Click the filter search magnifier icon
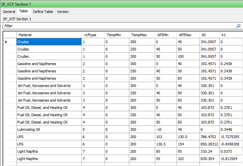This screenshot has width=243, height=166. pos(238,26)
